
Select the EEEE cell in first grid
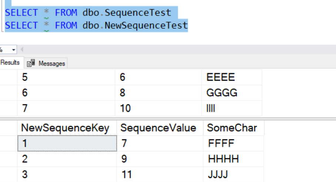(x=221, y=77)
